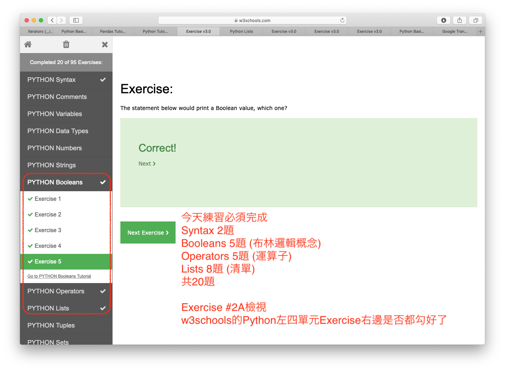This screenshot has height=371, width=505.
Task: Toggle Safari's sidebar panel icon
Action: (76, 20)
